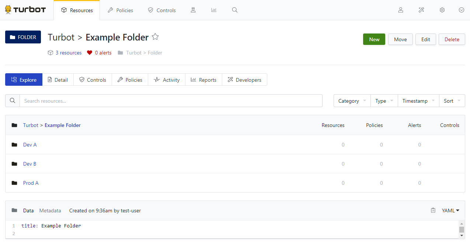Change data format using the YAML dropdown
The height and width of the screenshot is (244, 470).
[x=450, y=211]
